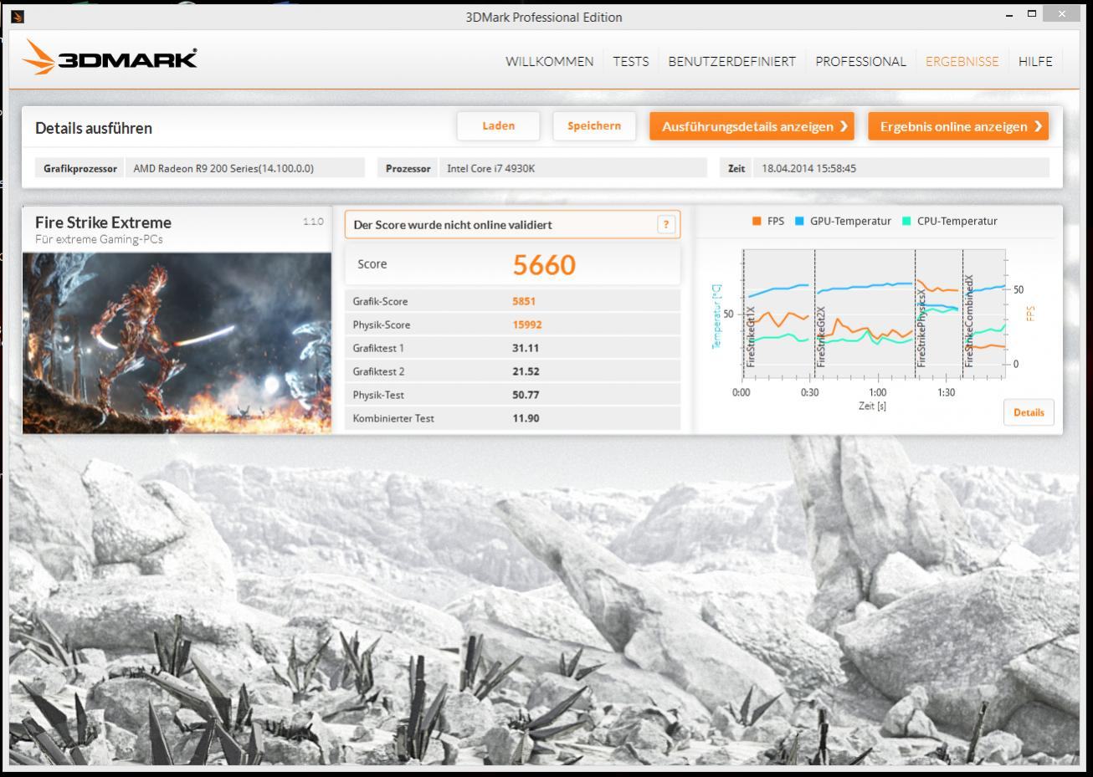The width and height of the screenshot is (1093, 777).
Task: Click the Grafiktest 1 value 31.11
Action: point(526,348)
